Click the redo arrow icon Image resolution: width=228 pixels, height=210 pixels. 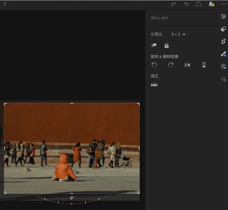tap(173, 4)
